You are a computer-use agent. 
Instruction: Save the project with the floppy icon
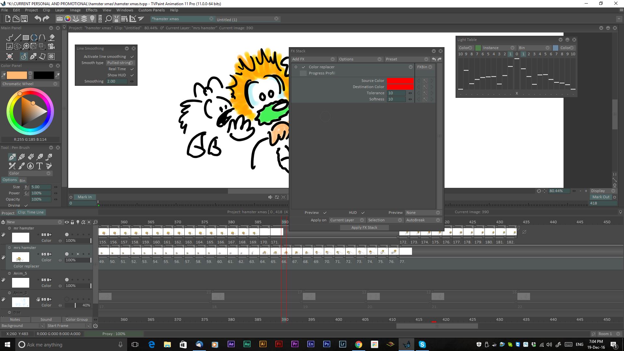pyautogui.click(x=24, y=19)
